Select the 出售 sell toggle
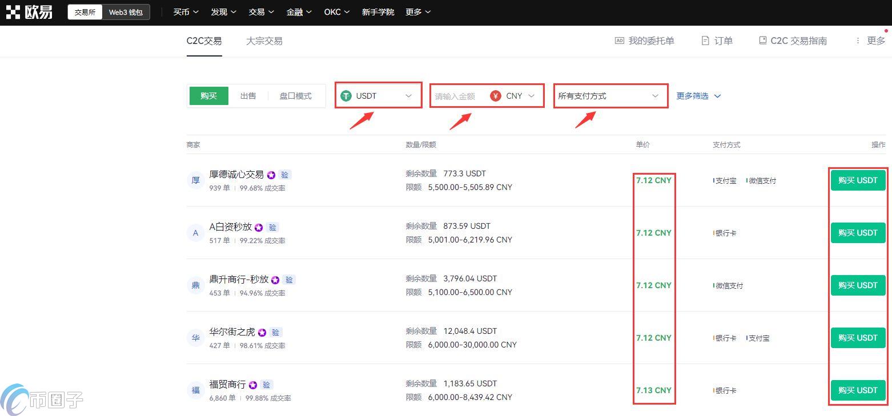892x416 pixels. [248, 96]
